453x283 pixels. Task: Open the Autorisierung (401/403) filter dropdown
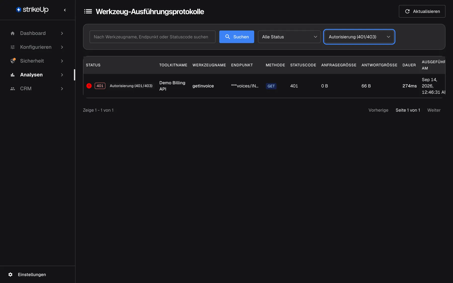[x=359, y=37]
